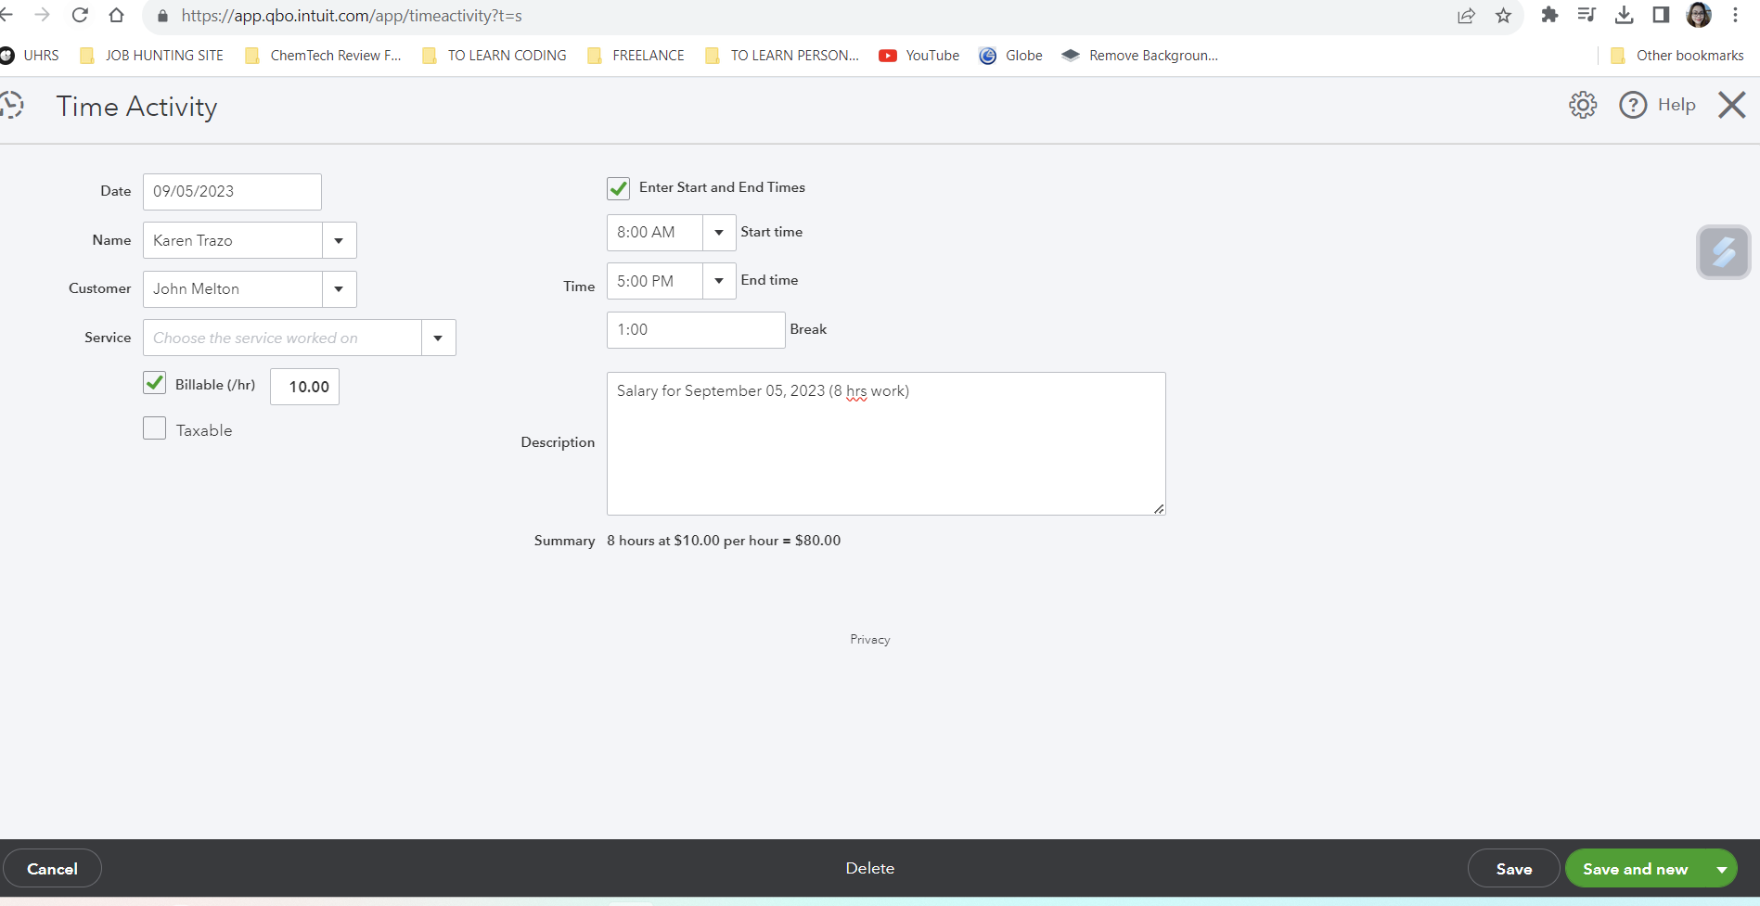Screen dimensions: 1760x906
Task: Toggle Enter Start and End Times checkbox
Action: point(619,188)
